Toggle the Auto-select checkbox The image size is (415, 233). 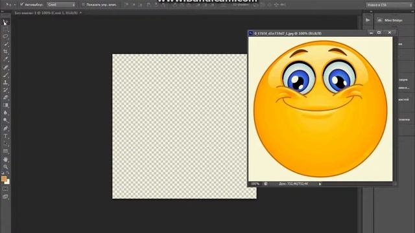pos(22,5)
